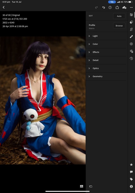Screen dimensions: 135x193
Task: Open the keywords tag icon
Action: coord(131,179)
